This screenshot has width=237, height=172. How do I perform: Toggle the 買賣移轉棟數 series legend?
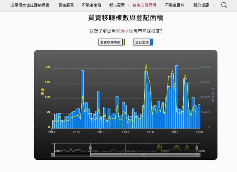(112, 42)
